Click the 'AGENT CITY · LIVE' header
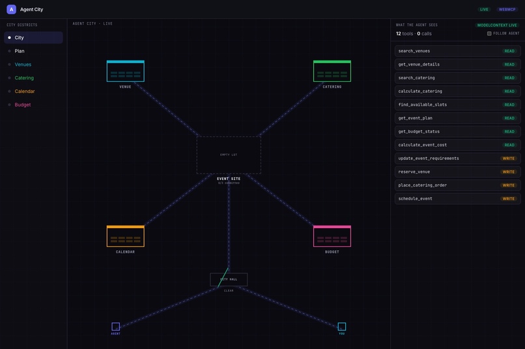 point(92,23)
